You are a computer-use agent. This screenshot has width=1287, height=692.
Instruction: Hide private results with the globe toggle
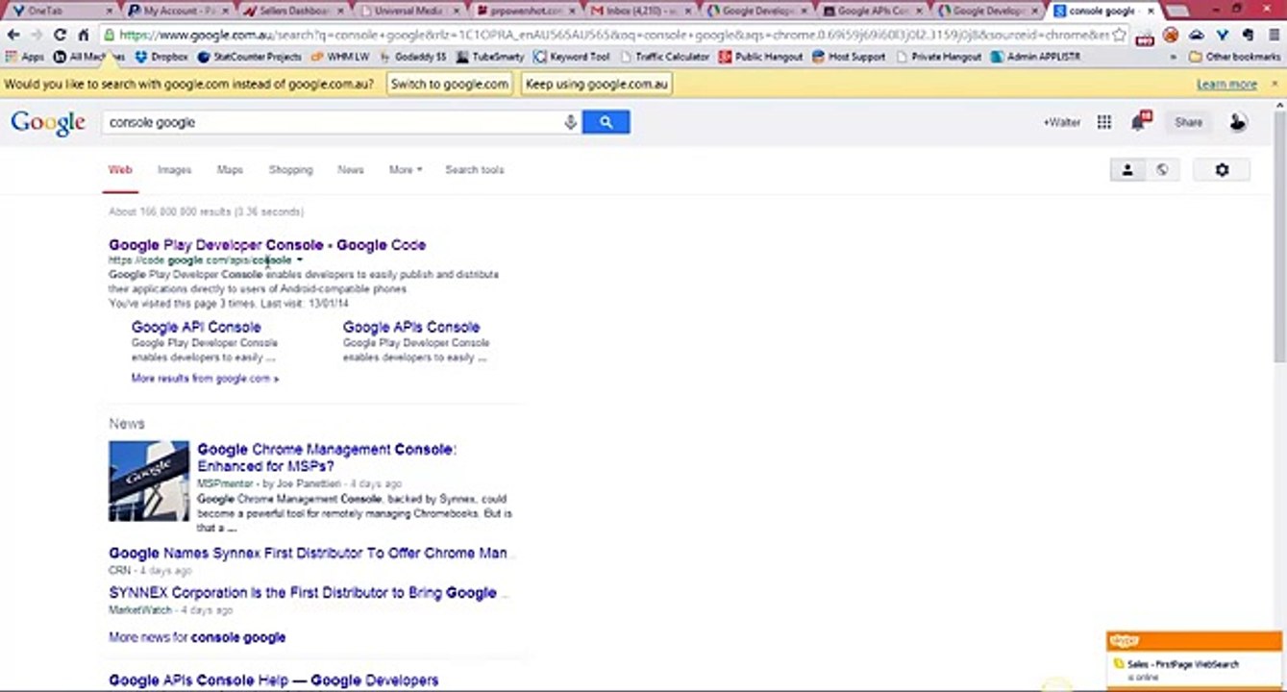coord(1162,170)
